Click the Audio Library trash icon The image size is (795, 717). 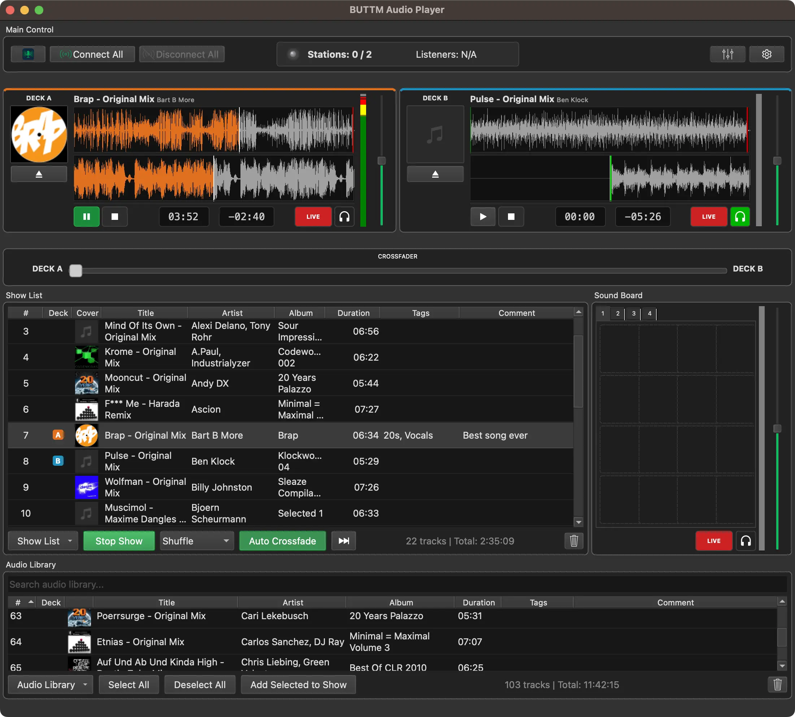click(777, 685)
